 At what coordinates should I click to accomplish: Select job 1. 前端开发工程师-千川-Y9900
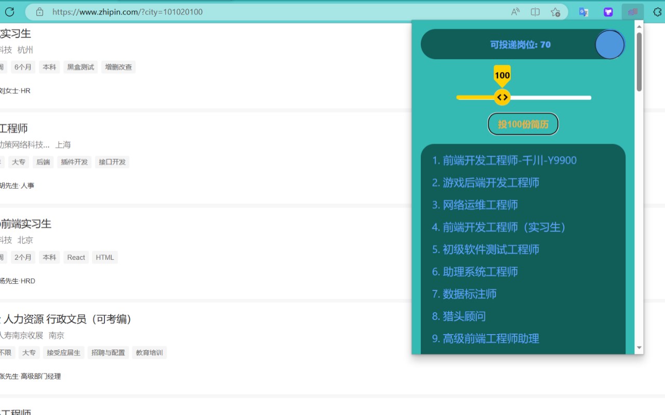tap(504, 160)
